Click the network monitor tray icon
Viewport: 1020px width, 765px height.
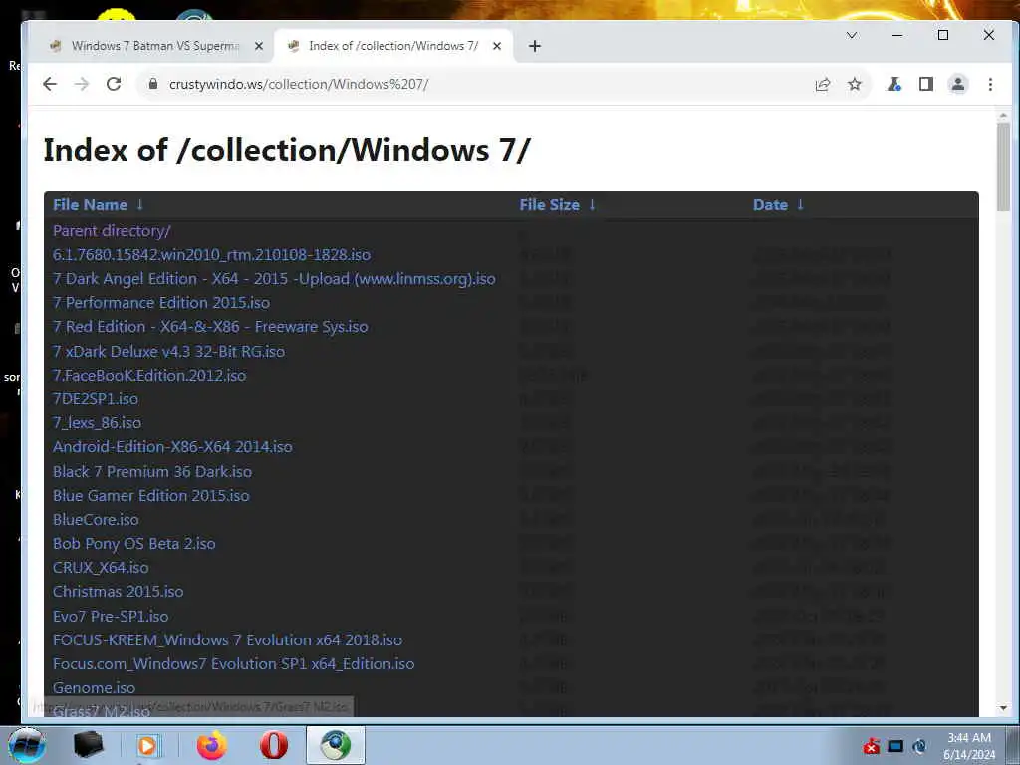pos(895,746)
